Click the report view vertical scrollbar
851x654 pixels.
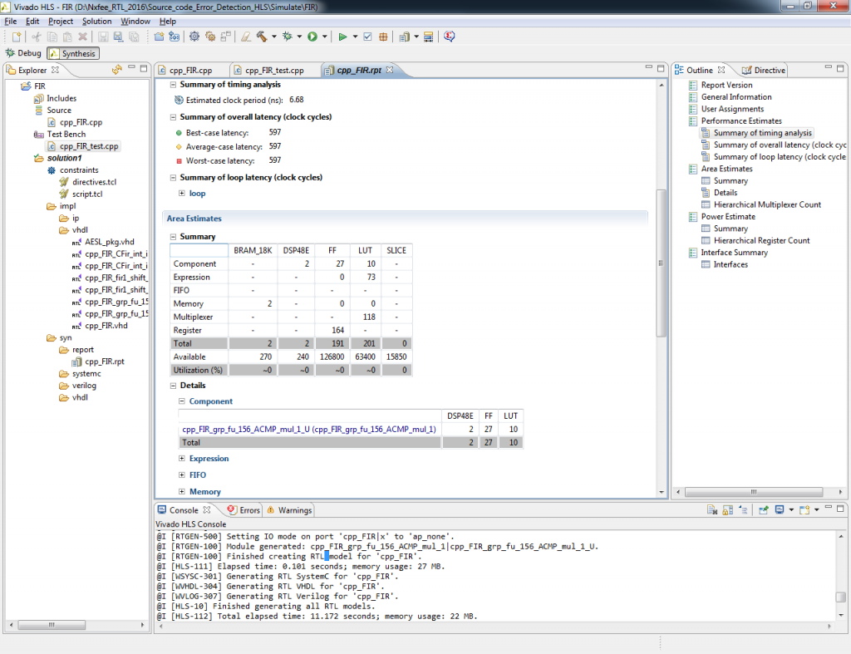coord(661,263)
